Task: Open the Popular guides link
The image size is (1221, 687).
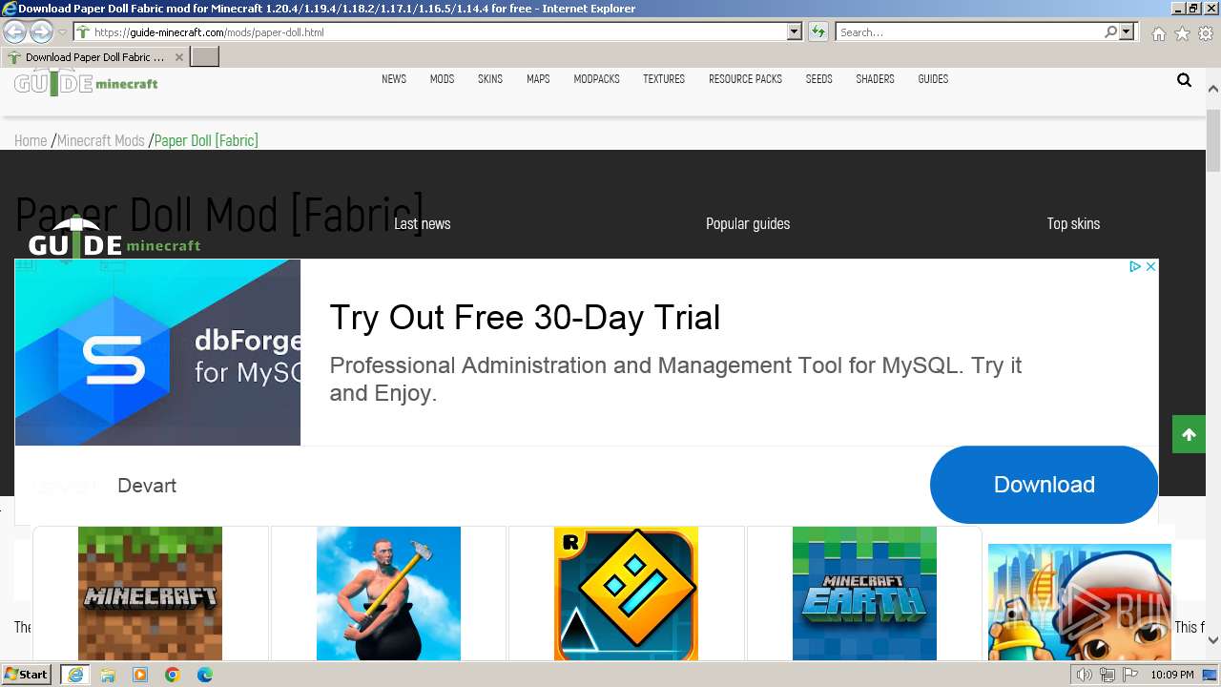Action: [748, 223]
